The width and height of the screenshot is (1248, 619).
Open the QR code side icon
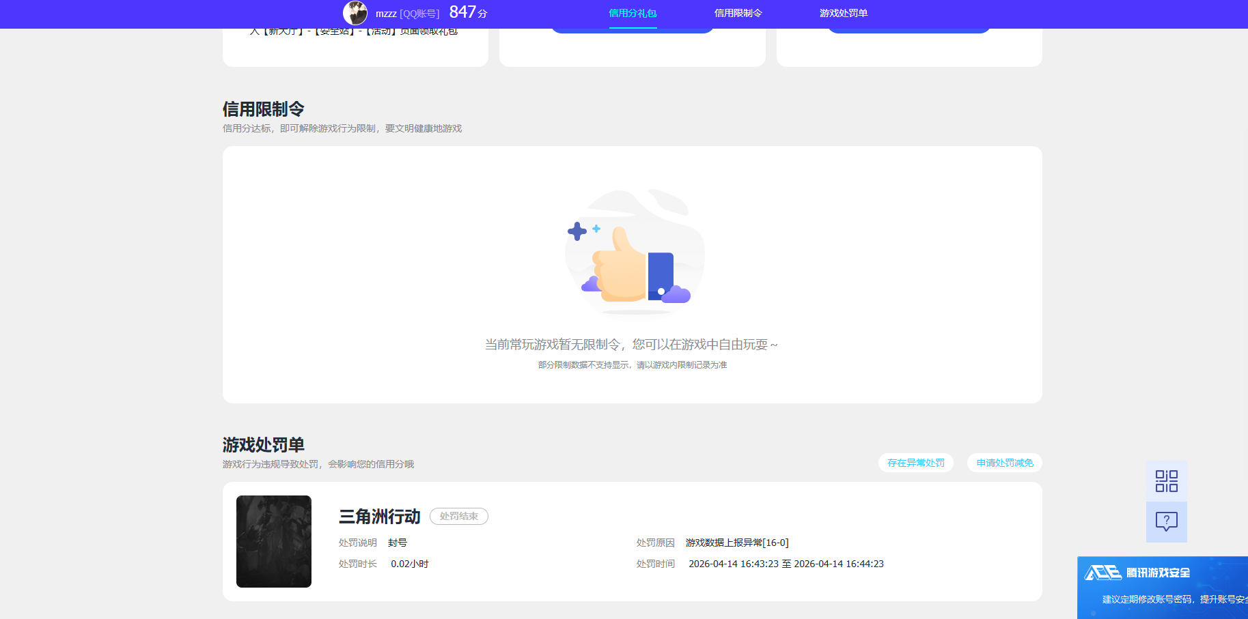click(x=1166, y=481)
